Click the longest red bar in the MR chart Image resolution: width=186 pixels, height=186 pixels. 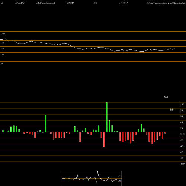pyautogui.click(x=104, y=139)
